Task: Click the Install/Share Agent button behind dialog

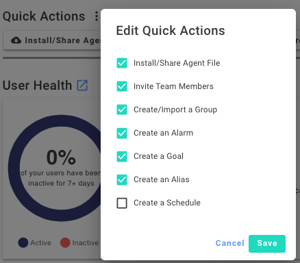Action: click(52, 40)
